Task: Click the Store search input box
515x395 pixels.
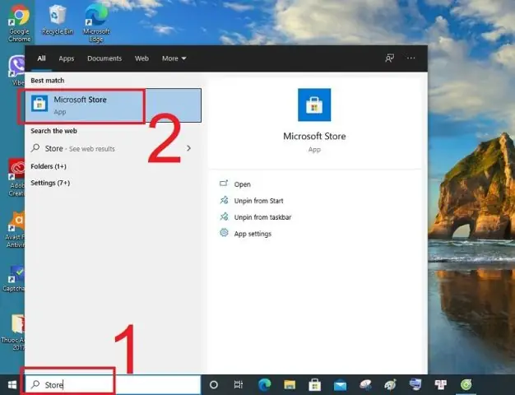Action: point(113,384)
